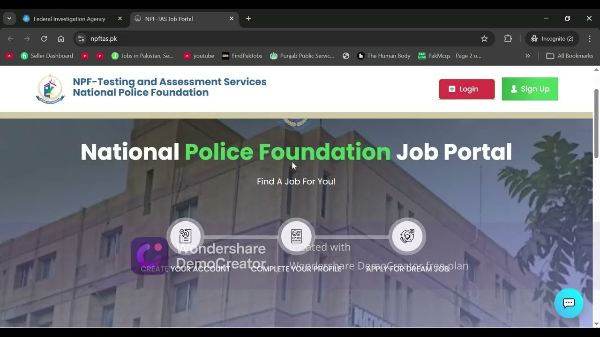The width and height of the screenshot is (600, 337).
Task: Open All Bookmarks folder
Action: point(570,56)
